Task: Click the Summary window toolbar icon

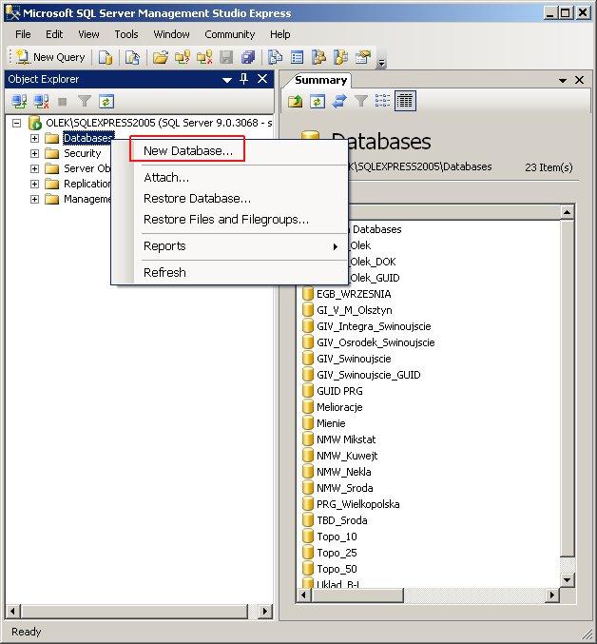Action: 297,57
